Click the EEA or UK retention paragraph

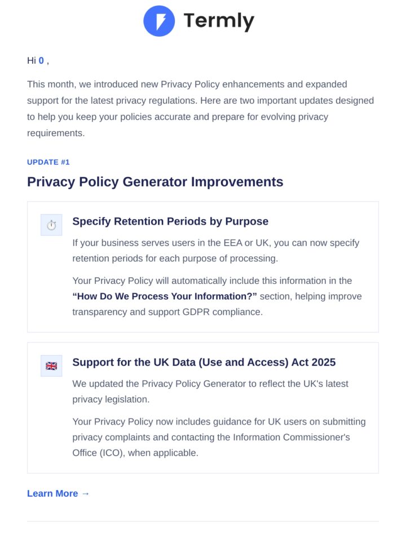click(216, 251)
